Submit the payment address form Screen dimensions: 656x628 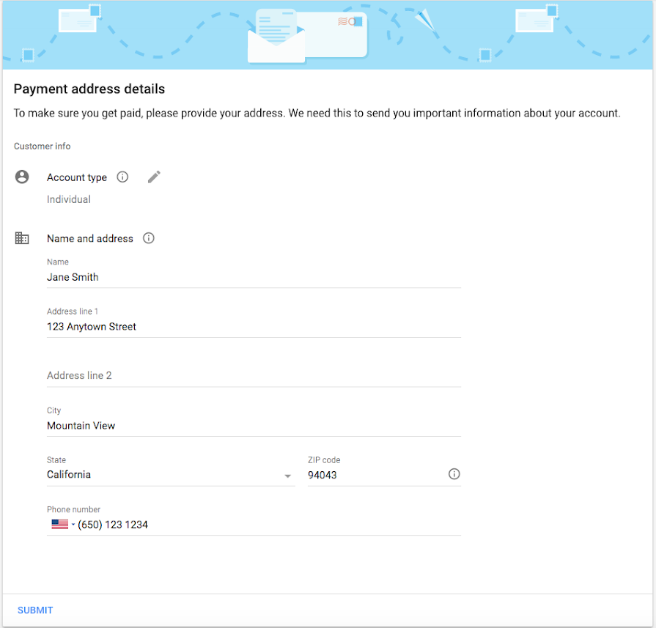coord(35,610)
